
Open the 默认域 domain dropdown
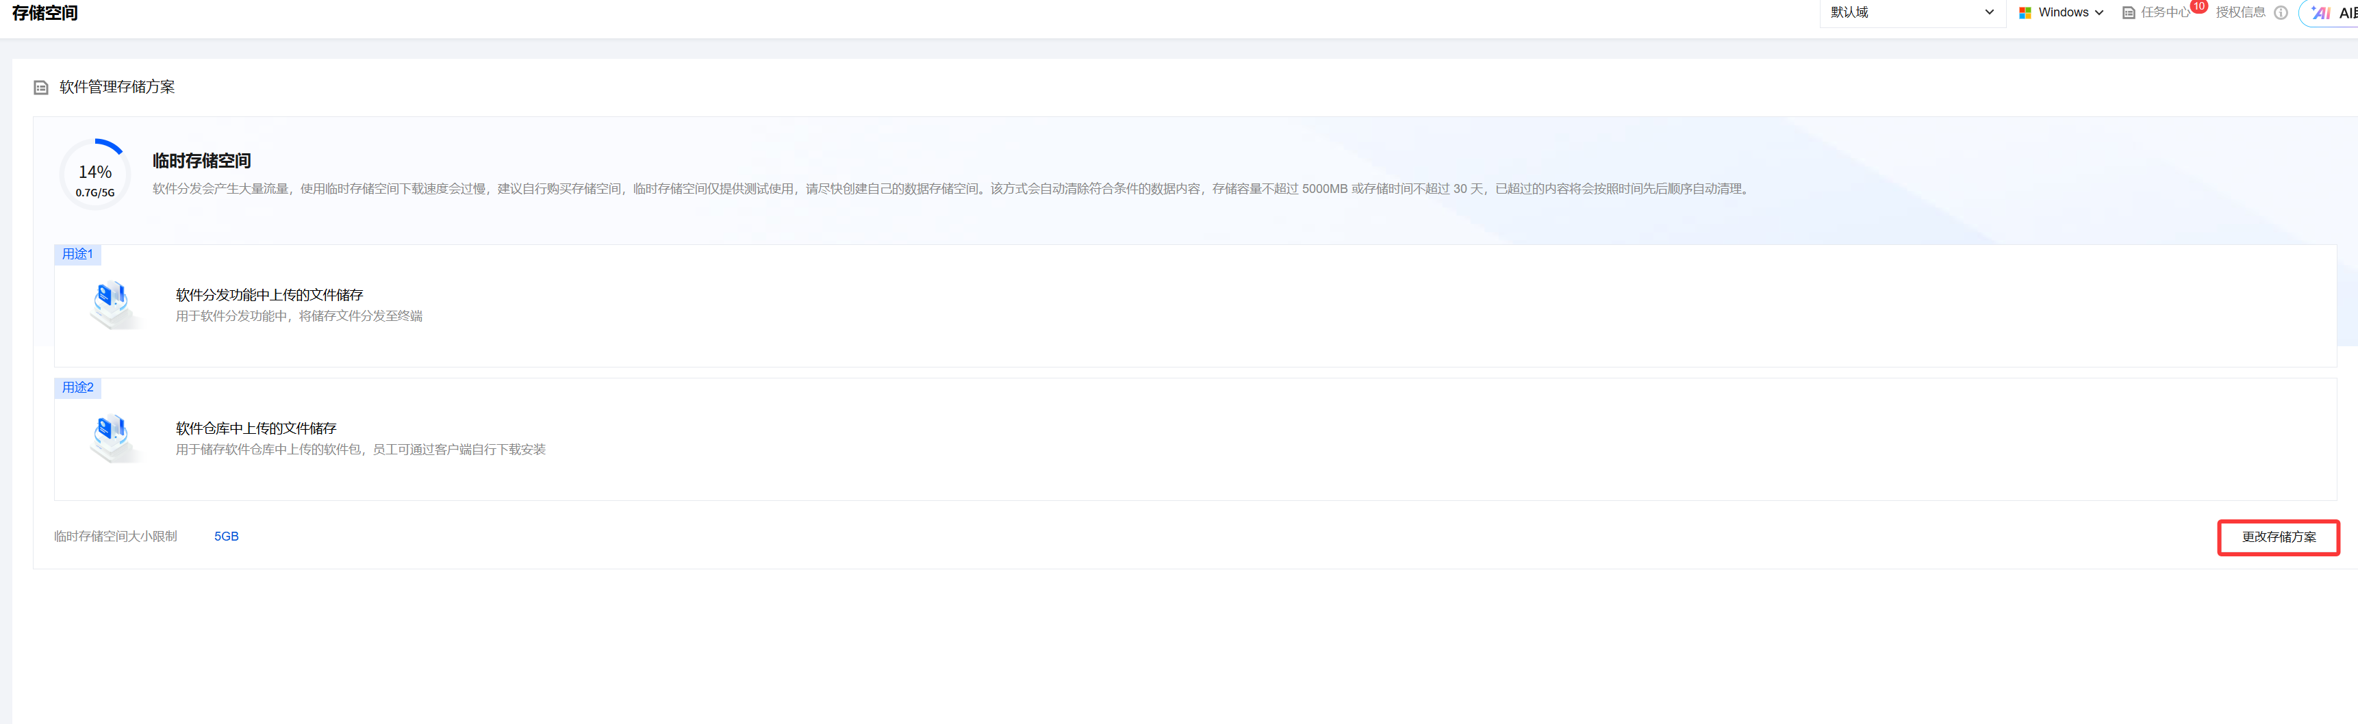click(x=1910, y=13)
